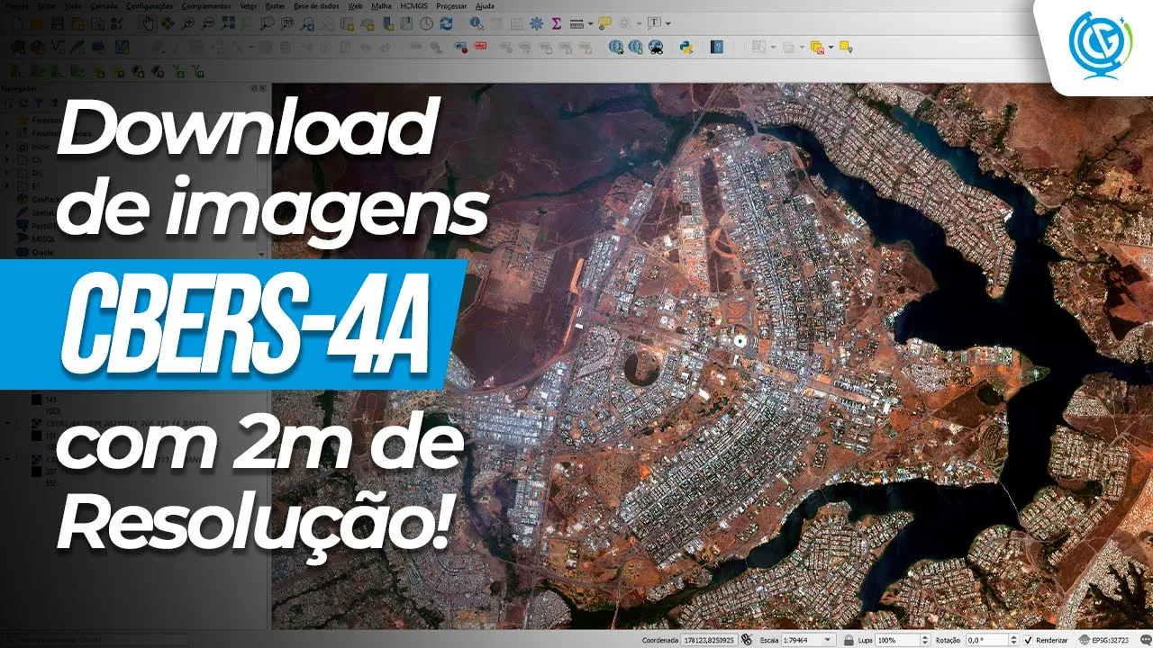Click the Refresh map icon
Screen dimensions: 1153x648
(x=446, y=23)
